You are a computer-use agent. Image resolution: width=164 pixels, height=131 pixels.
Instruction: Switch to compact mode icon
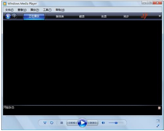tap(158, 126)
